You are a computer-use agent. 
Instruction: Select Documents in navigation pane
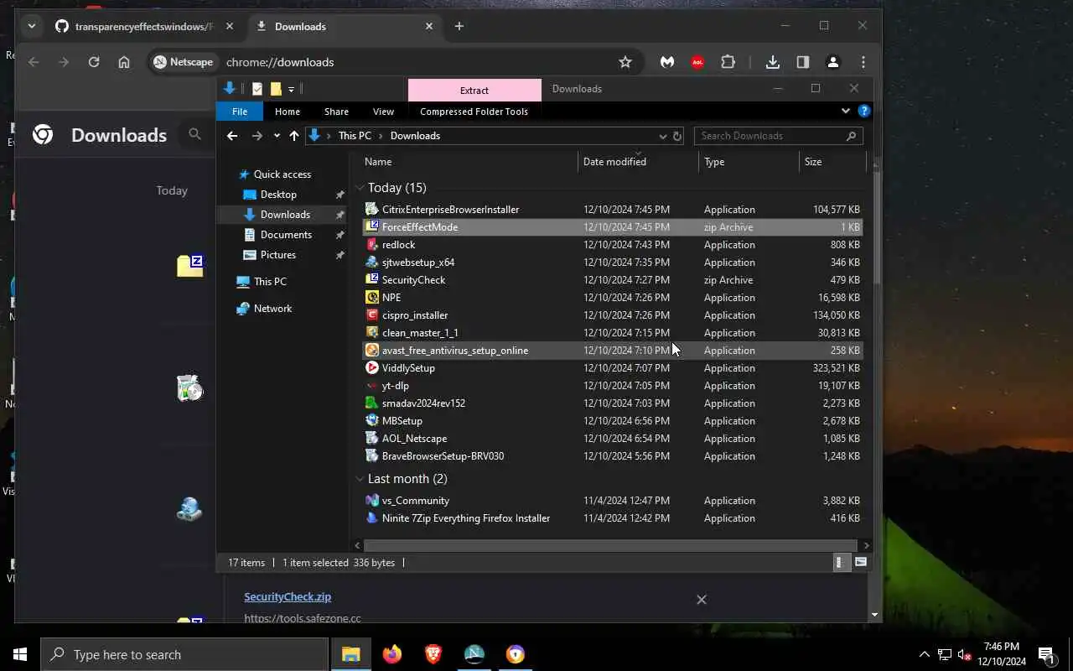click(x=286, y=235)
